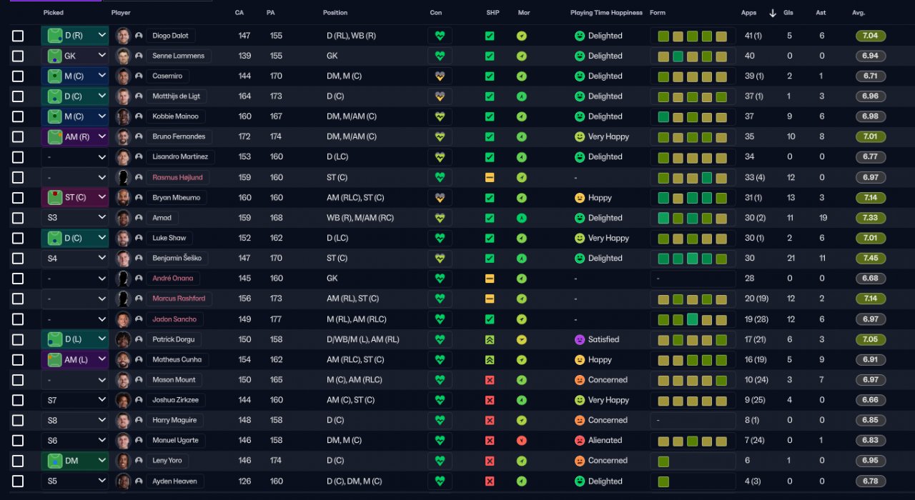Screen dimensions: 915x500
Task: Click the person icon beside Harry Maguire
Action: [139, 421]
